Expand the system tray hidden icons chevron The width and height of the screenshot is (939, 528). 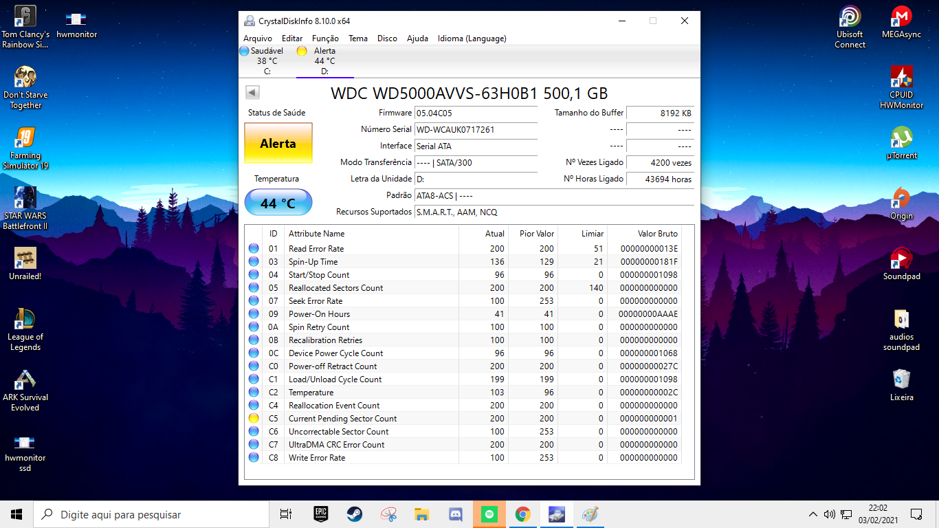(813, 514)
